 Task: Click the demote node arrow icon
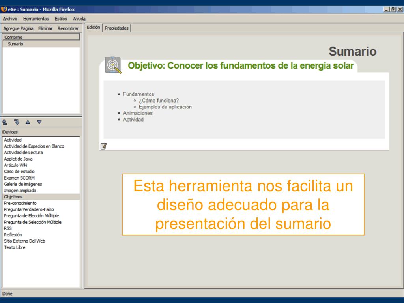click(x=17, y=122)
